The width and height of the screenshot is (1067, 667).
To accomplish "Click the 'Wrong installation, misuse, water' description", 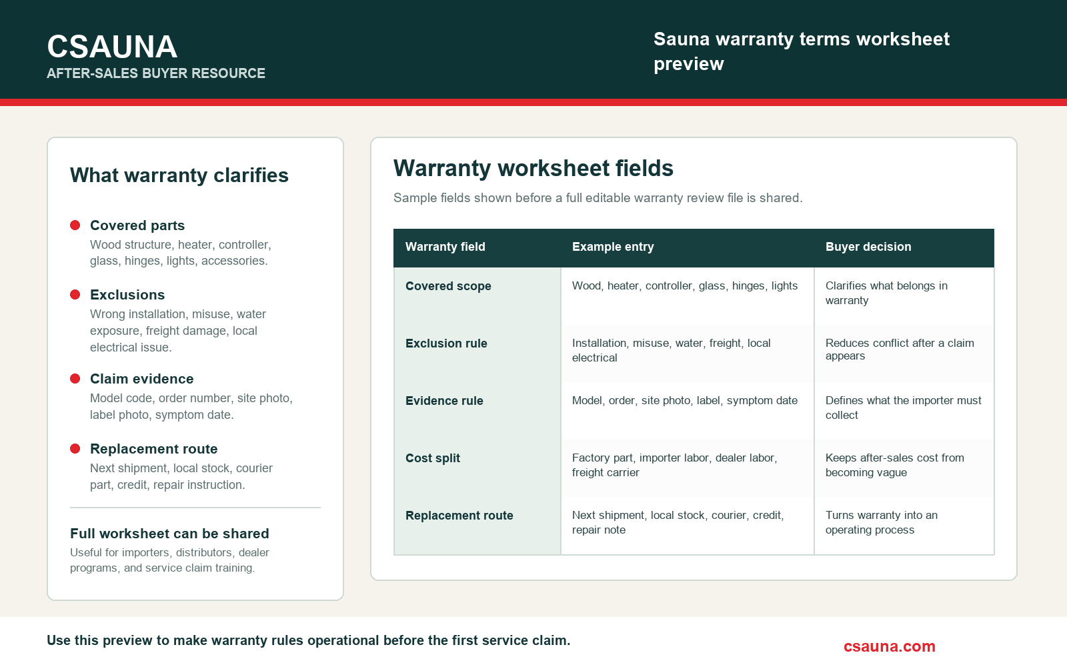I will click(178, 331).
